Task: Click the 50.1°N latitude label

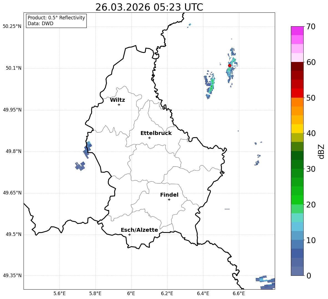Action: tap(14, 68)
